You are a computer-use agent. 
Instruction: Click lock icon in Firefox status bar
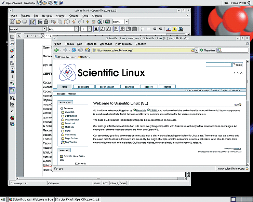[x=247, y=169]
